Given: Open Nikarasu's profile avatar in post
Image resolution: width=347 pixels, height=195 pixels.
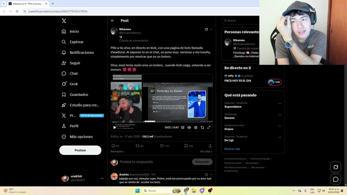Looking at the screenshot, I should 114,31.
